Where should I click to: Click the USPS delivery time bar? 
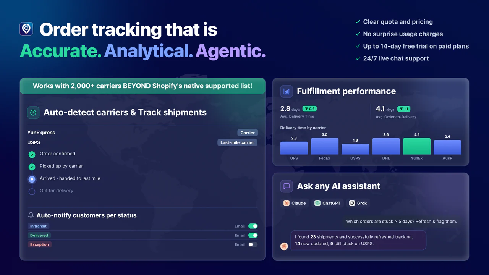click(x=355, y=149)
